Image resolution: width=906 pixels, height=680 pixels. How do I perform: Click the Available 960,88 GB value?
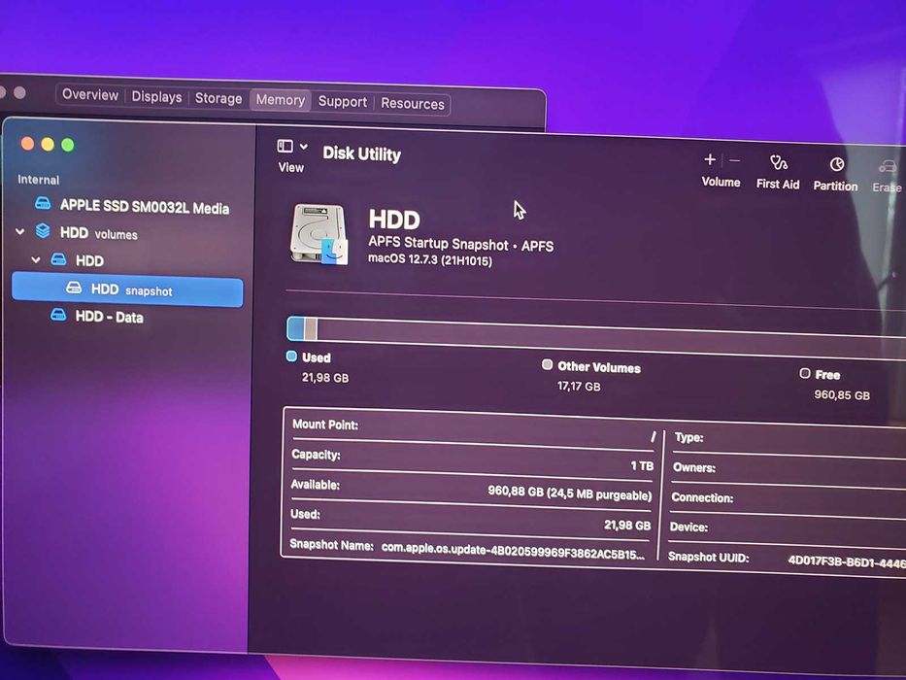tap(570, 493)
